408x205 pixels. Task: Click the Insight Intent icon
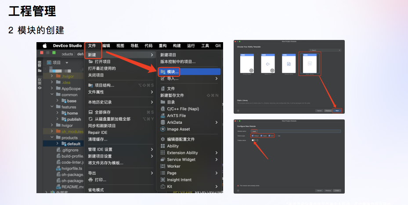click(x=162, y=180)
